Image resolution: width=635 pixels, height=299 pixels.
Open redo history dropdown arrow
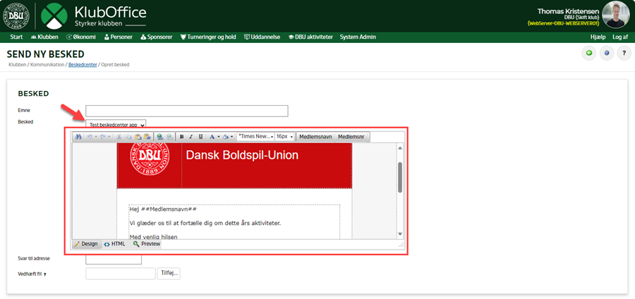pyautogui.click(x=109, y=137)
